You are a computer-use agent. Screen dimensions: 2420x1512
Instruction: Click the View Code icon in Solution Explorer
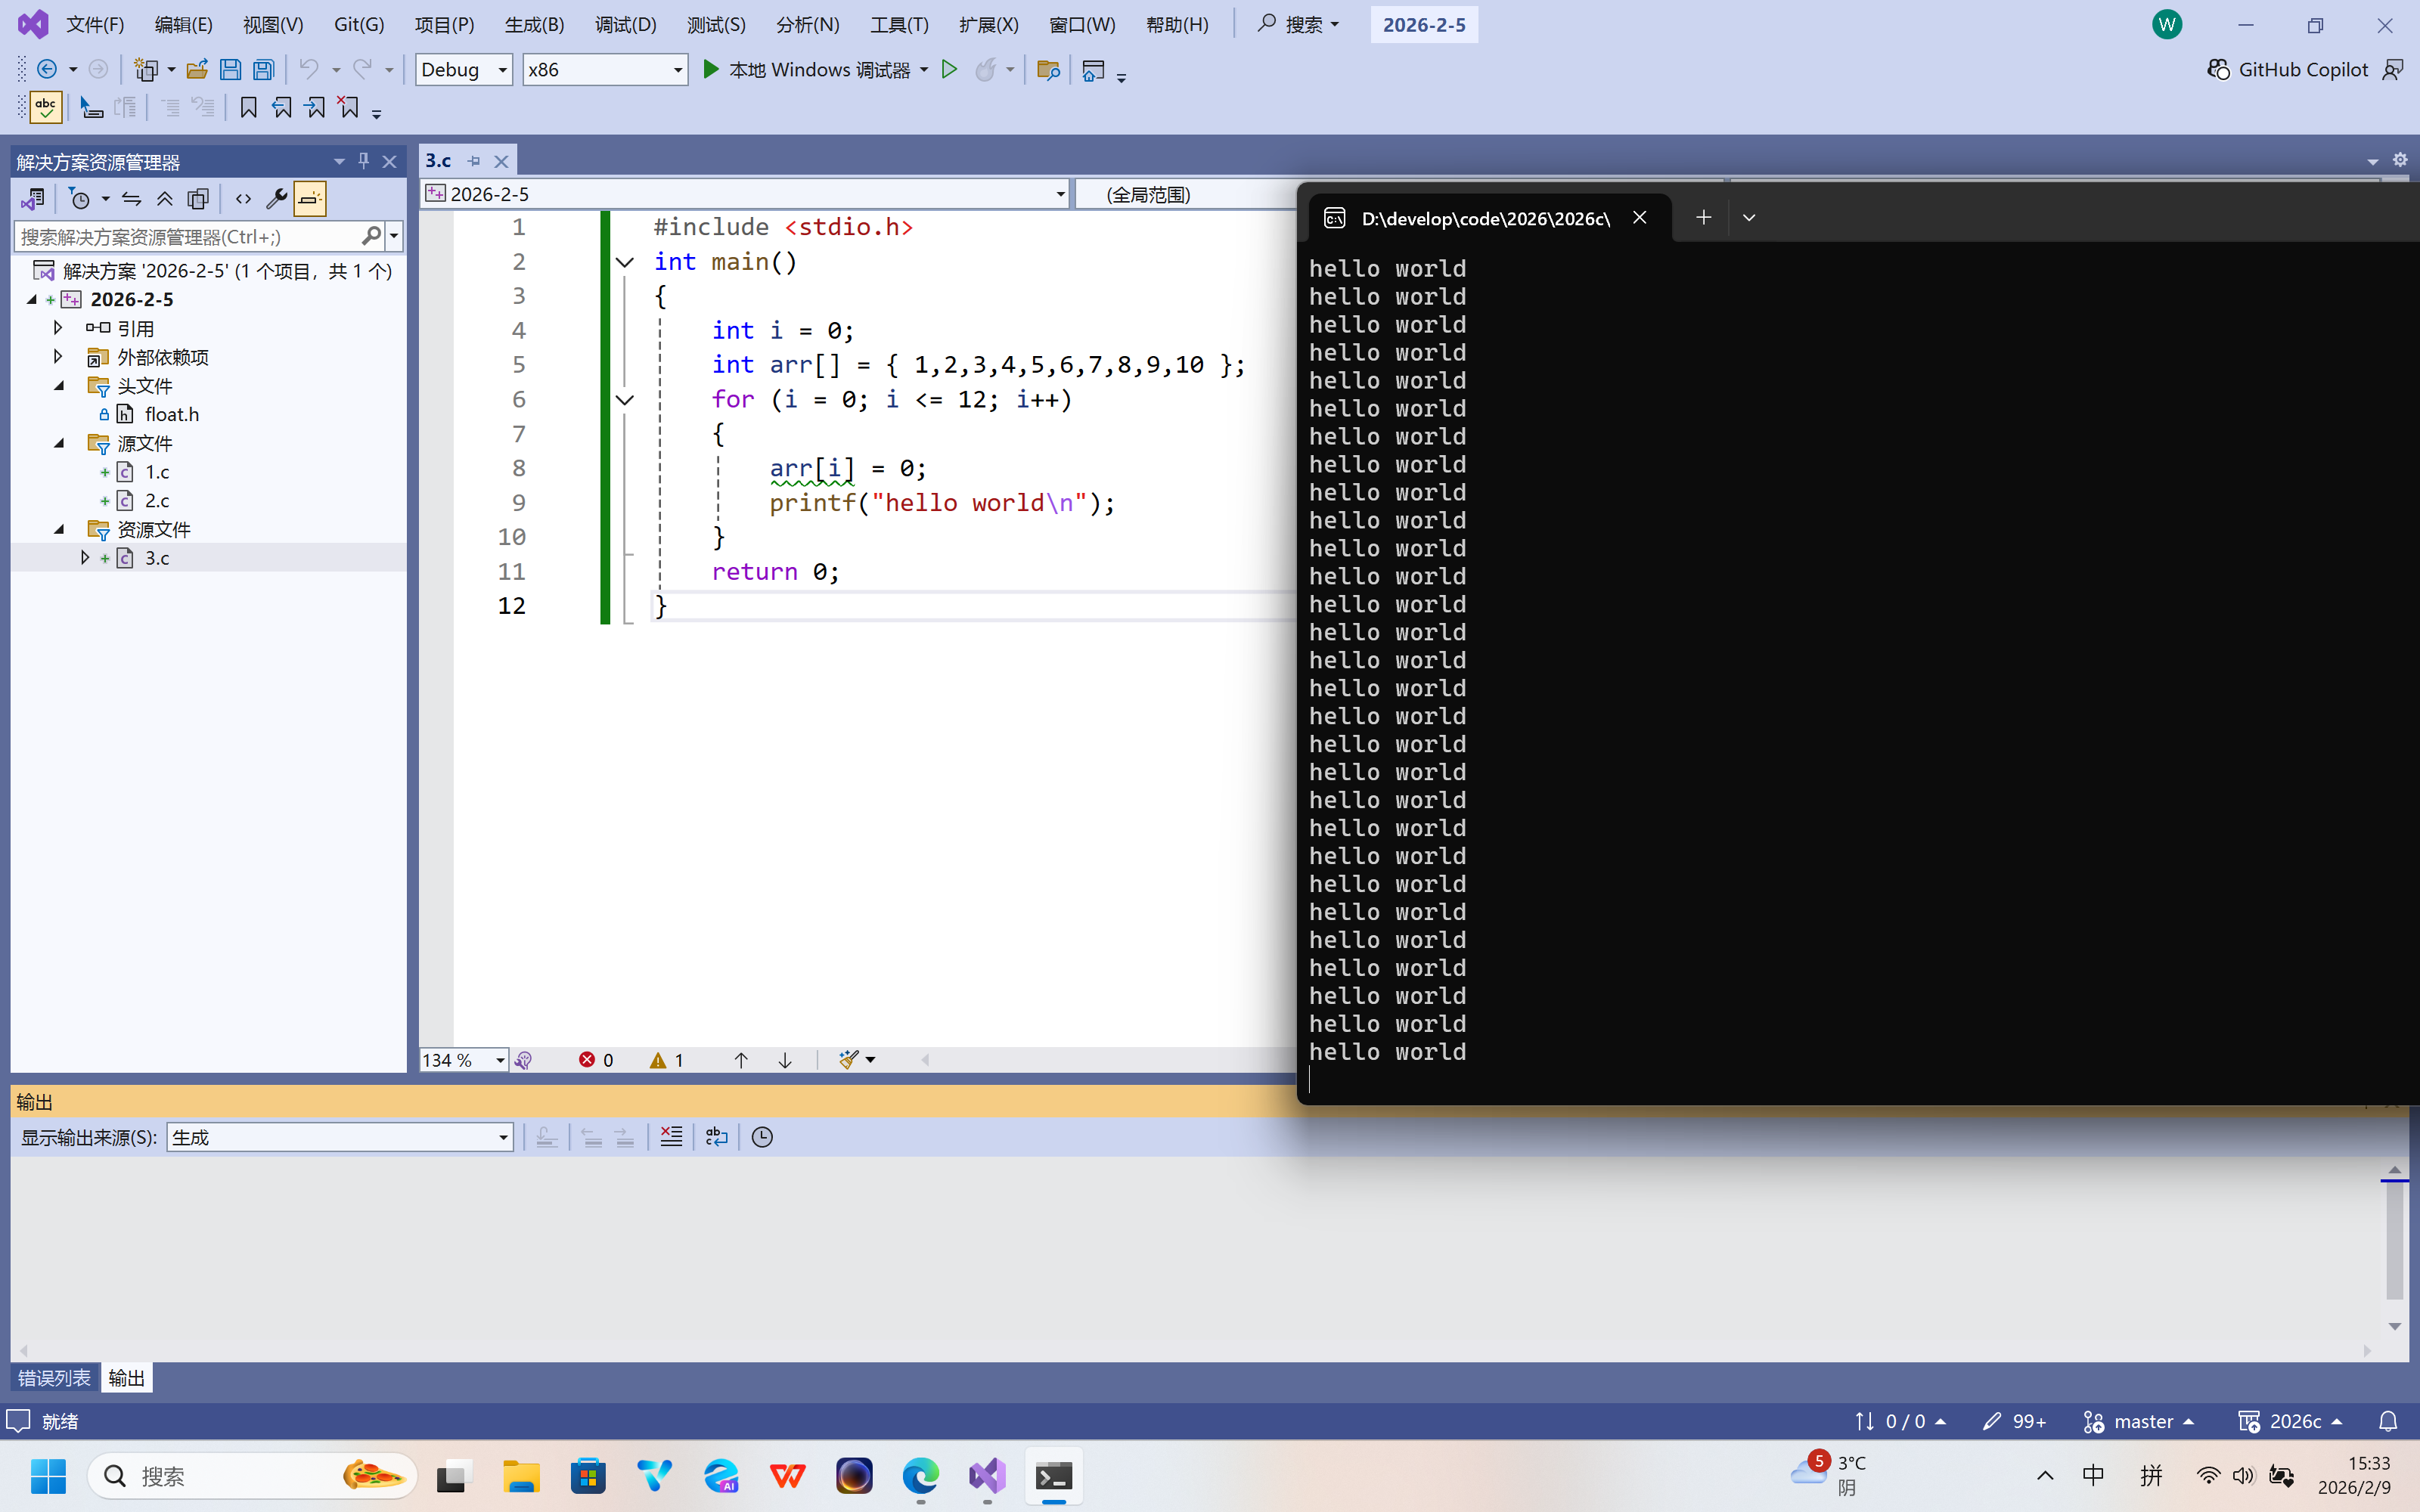pyautogui.click(x=243, y=199)
